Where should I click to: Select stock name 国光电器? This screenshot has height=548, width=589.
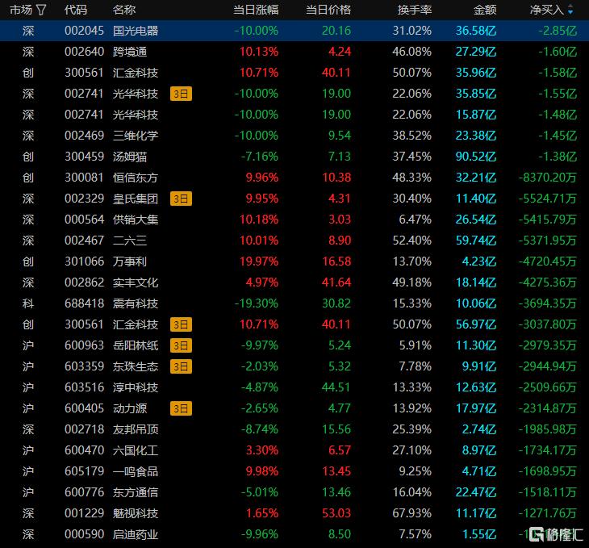pos(136,31)
